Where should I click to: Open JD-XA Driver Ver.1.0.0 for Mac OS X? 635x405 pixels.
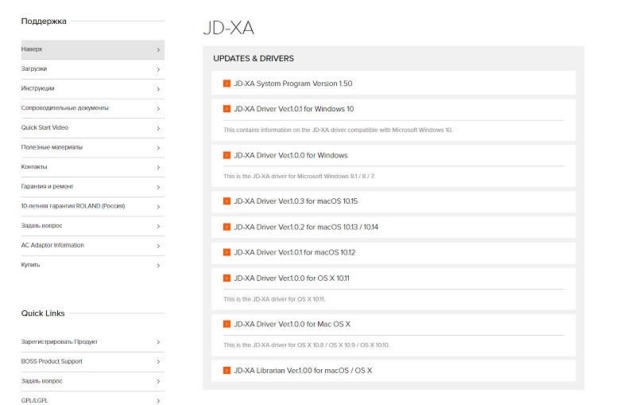pos(292,325)
